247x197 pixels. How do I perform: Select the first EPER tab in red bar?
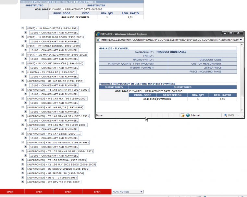(x=10, y=192)
